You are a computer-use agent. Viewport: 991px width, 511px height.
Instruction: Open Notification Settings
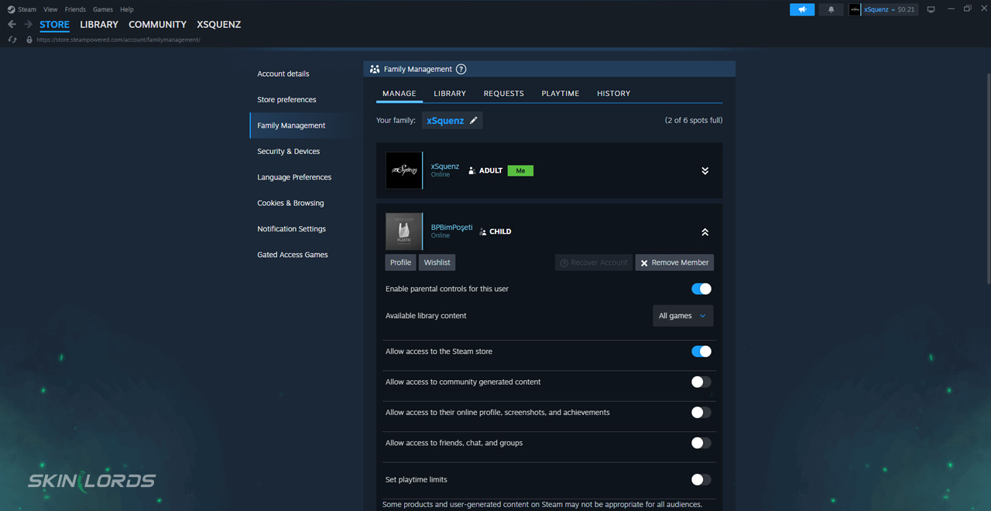click(291, 229)
